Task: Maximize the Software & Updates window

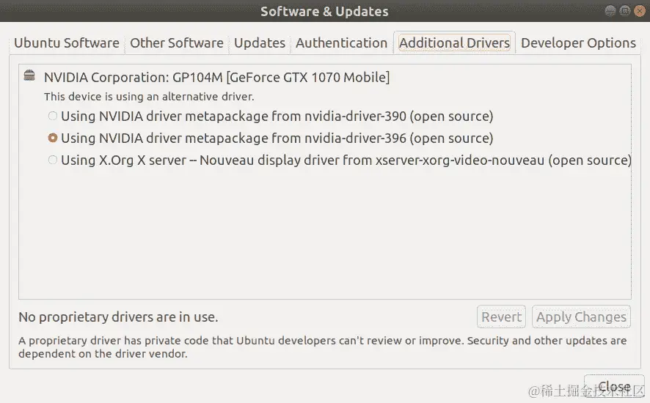Action: point(625,11)
